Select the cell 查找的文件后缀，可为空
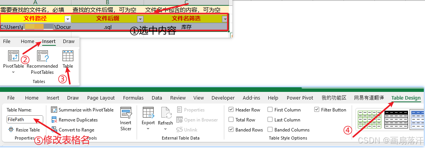 pos(108,10)
